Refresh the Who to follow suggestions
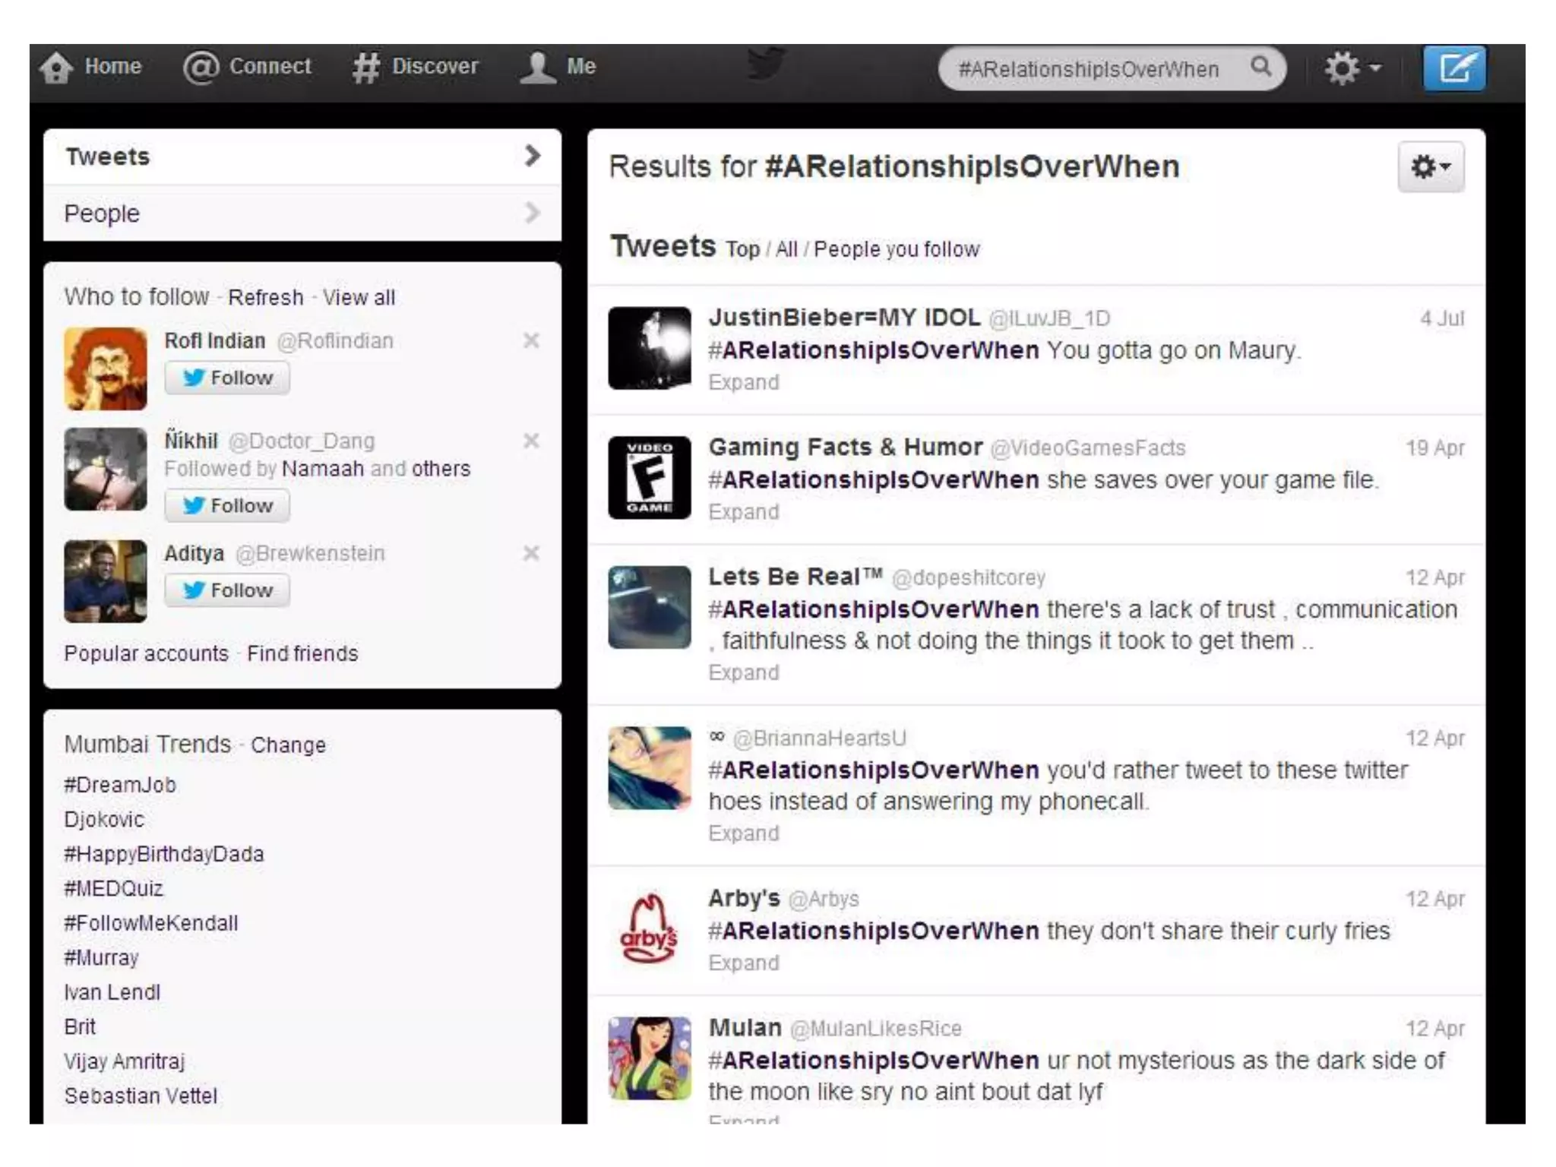Image resolution: width=1556 pixels, height=1167 pixels. click(x=265, y=297)
